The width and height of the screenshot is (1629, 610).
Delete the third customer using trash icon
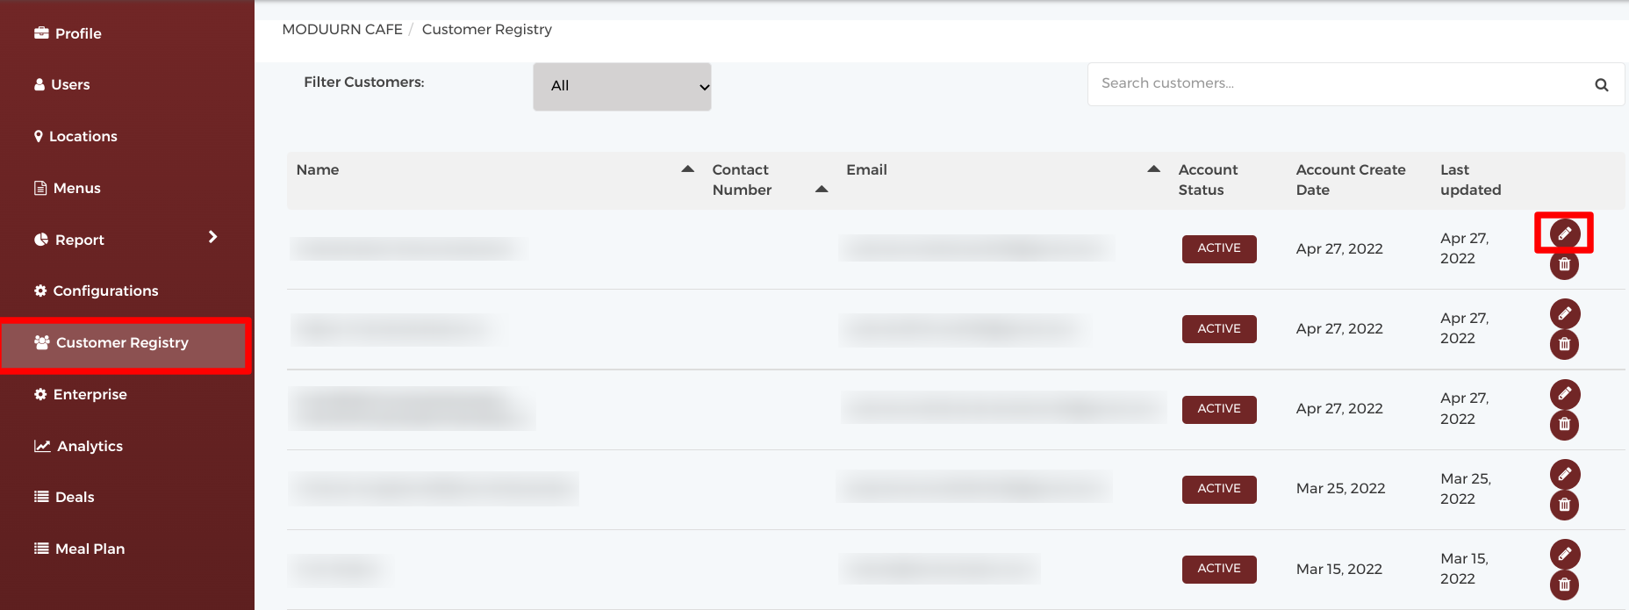(x=1564, y=425)
